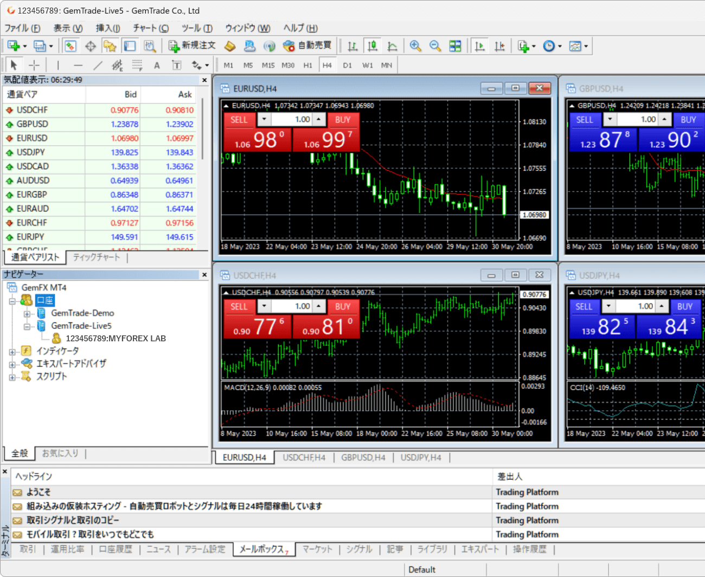Switch to the ティックチャート tab
The image size is (705, 577).
(96, 257)
